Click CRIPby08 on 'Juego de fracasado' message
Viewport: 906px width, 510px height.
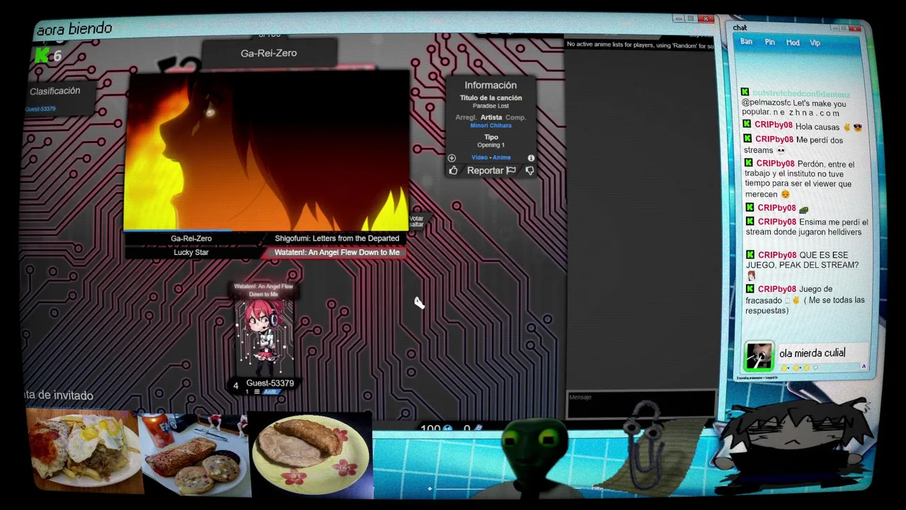777,289
